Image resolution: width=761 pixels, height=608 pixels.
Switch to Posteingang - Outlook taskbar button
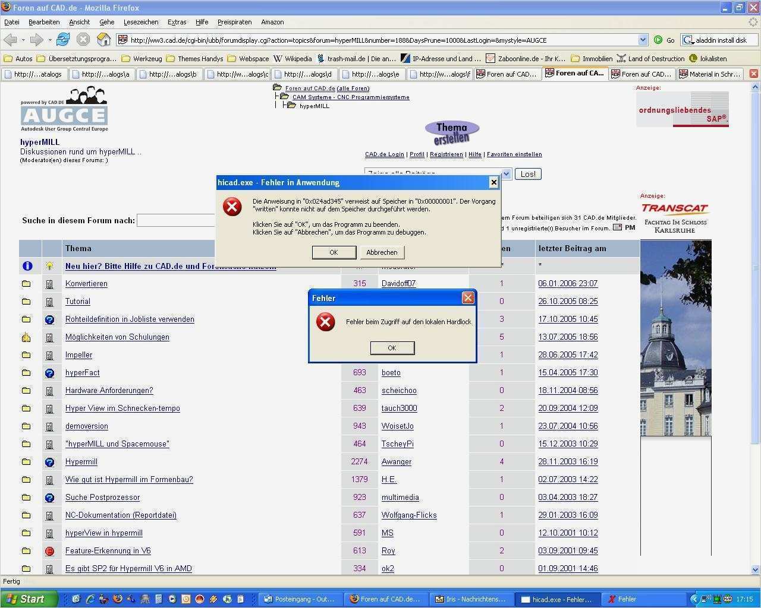300,599
